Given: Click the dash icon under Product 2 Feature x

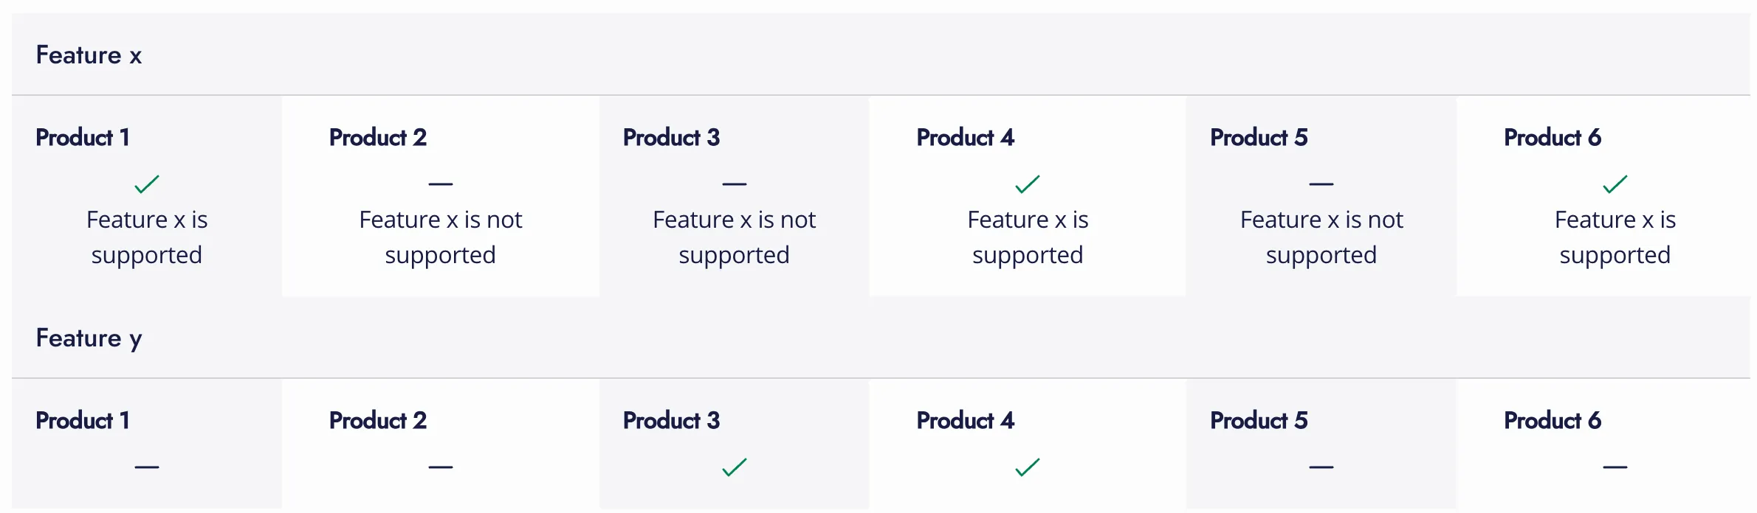Looking at the screenshot, I should click(440, 184).
